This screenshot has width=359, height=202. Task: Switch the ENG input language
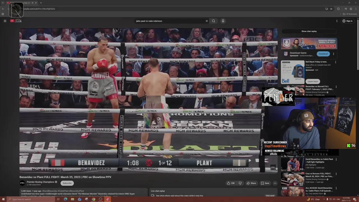[338, 199]
